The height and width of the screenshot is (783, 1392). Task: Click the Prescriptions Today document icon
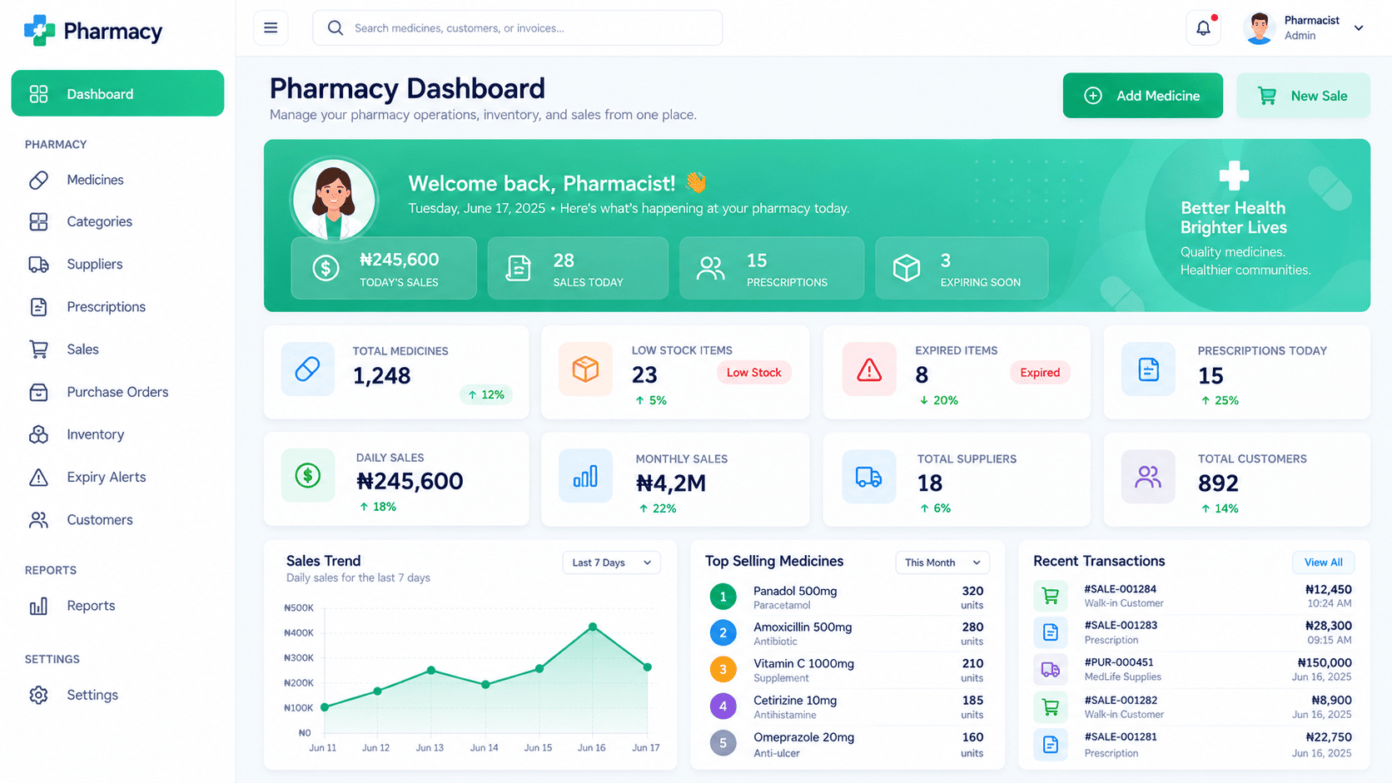(x=1148, y=369)
